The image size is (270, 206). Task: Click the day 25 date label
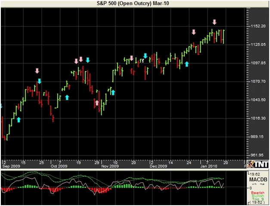point(41,163)
